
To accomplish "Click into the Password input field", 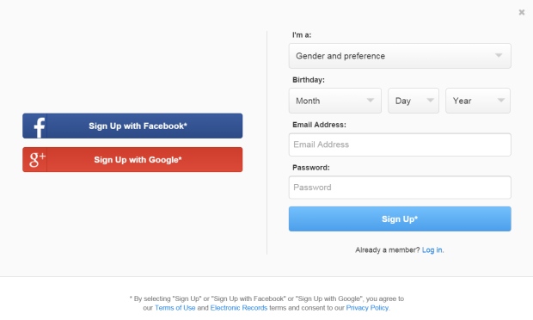I will 400,188.
